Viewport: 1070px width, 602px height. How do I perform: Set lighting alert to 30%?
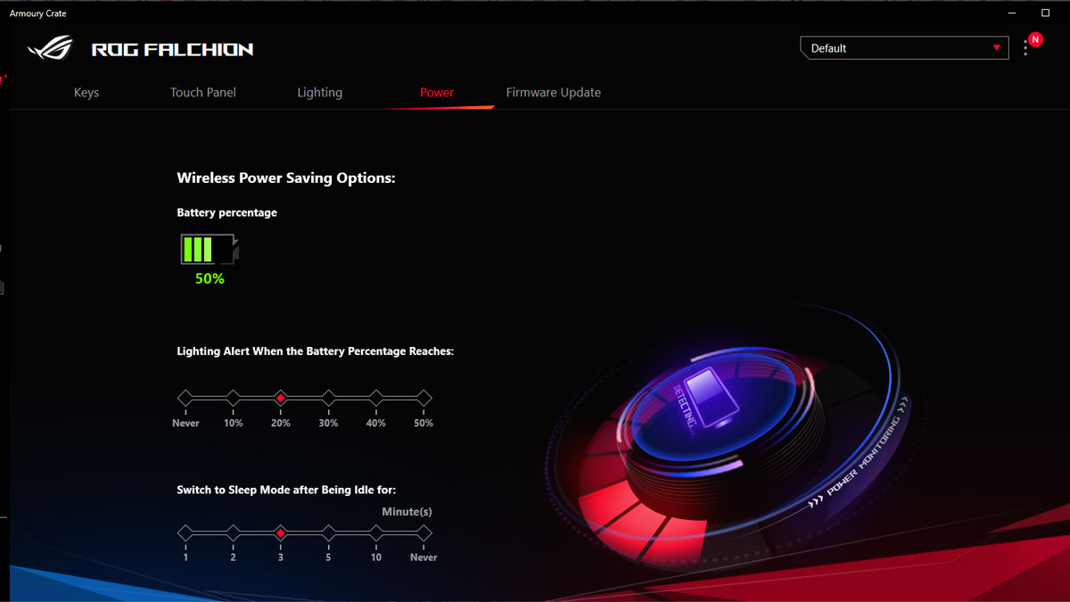coord(328,398)
